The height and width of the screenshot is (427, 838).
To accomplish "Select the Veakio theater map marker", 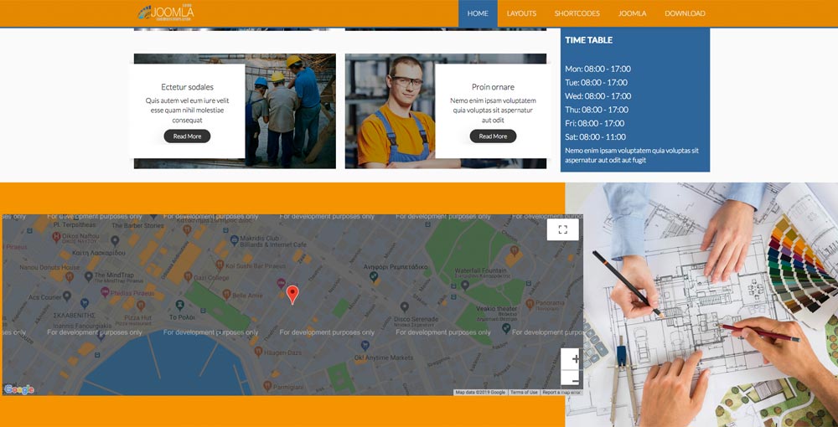I will (x=469, y=308).
